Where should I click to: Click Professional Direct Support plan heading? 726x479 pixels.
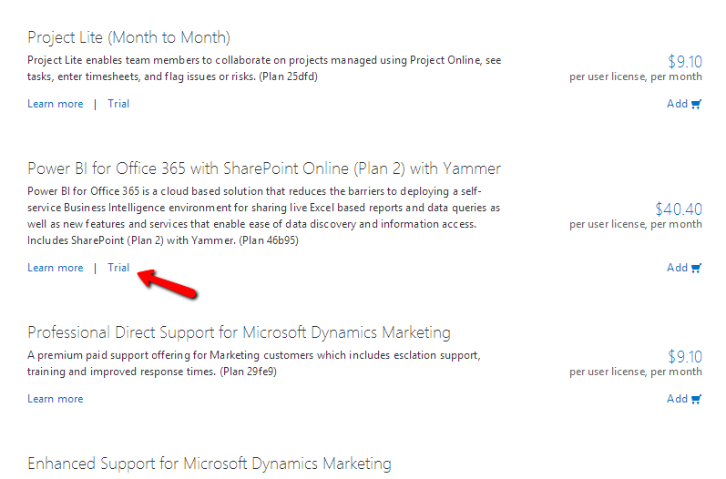click(239, 332)
